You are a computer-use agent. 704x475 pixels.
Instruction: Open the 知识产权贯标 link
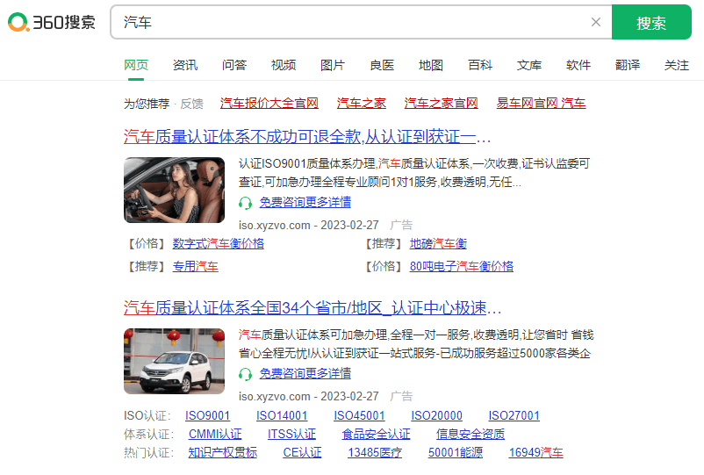click(223, 452)
